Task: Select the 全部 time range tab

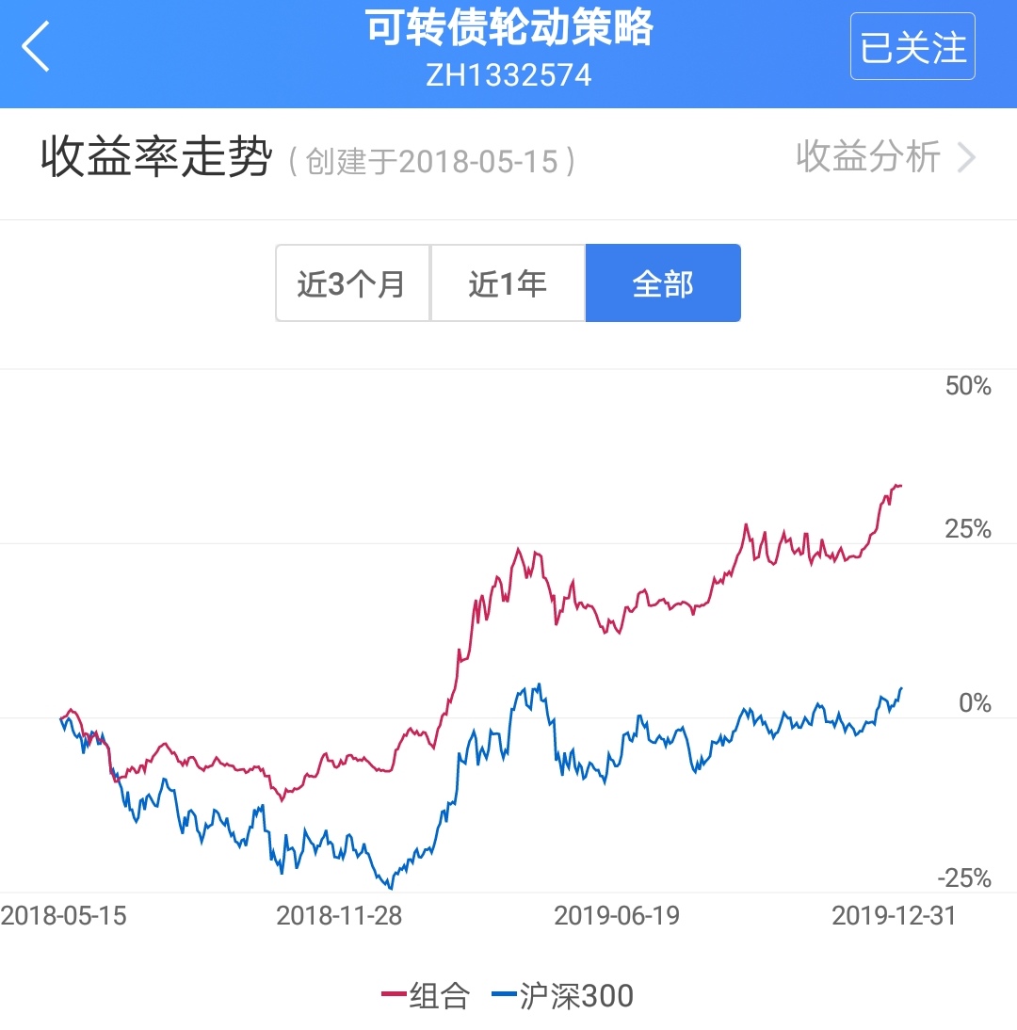Action: point(663,283)
